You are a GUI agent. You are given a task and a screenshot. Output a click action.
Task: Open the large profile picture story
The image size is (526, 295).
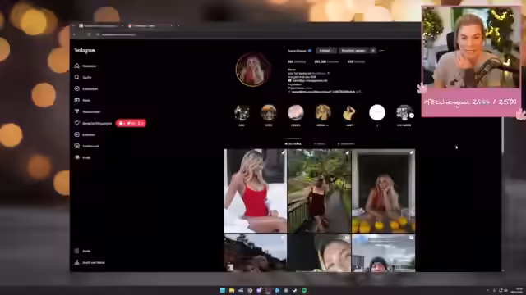253,70
